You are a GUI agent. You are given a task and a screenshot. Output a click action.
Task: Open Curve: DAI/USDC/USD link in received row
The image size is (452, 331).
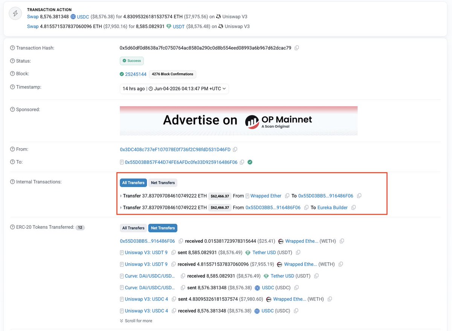150,276
